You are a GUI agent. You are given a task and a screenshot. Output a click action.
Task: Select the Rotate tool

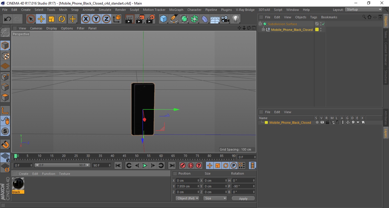point(62,19)
